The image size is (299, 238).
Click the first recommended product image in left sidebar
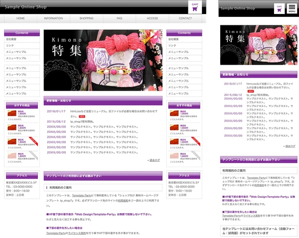click(x=12, y=113)
